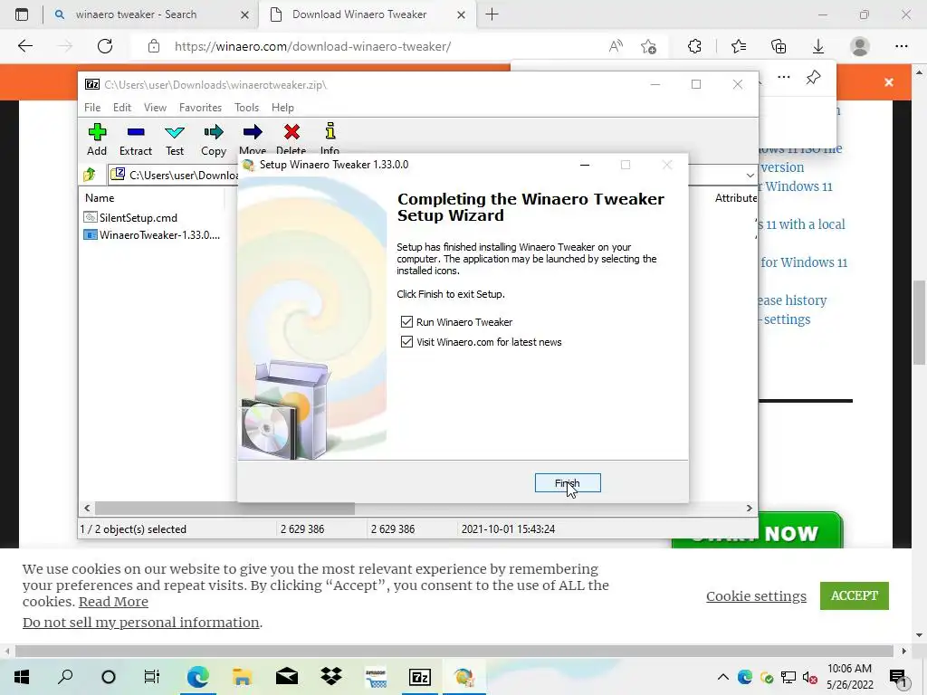
Task: Open taskbar Search
Action: tap(65, 677)
